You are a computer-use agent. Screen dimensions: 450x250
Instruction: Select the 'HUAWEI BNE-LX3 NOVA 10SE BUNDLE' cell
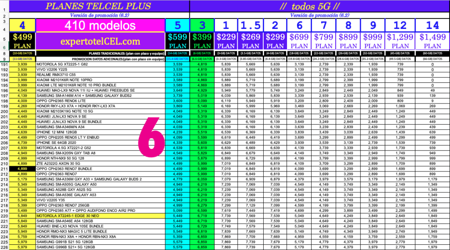click(x=100, y=226)
